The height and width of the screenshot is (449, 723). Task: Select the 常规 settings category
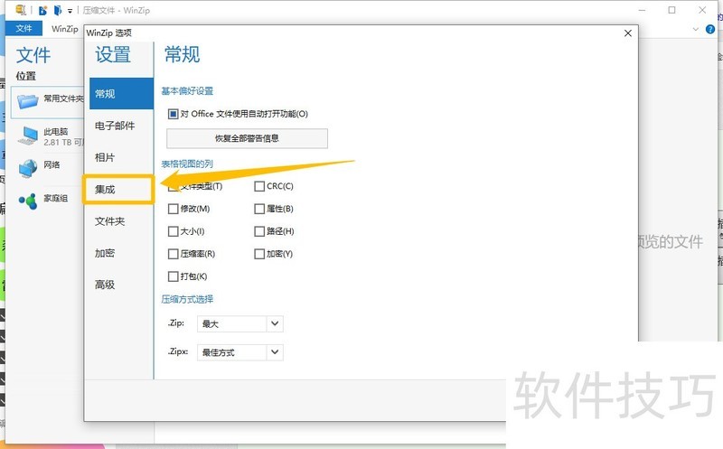[121, 94]
